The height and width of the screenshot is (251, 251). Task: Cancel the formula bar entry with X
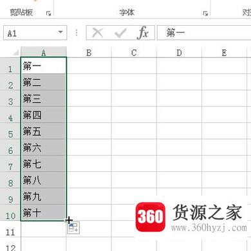[98, 33]
